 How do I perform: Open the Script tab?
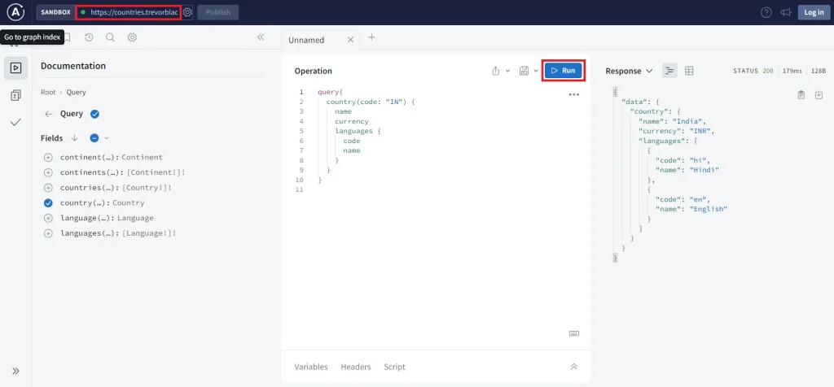pyautogui.click(x=395, y=367)
